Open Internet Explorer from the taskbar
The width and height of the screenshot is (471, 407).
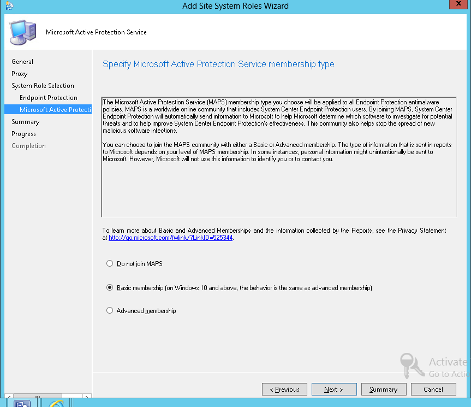pos(56,403)
